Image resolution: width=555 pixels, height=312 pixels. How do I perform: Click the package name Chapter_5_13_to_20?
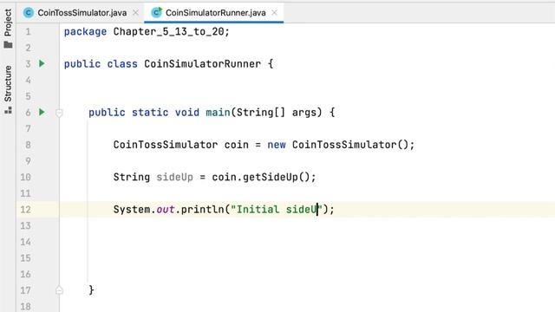[168, 32]
